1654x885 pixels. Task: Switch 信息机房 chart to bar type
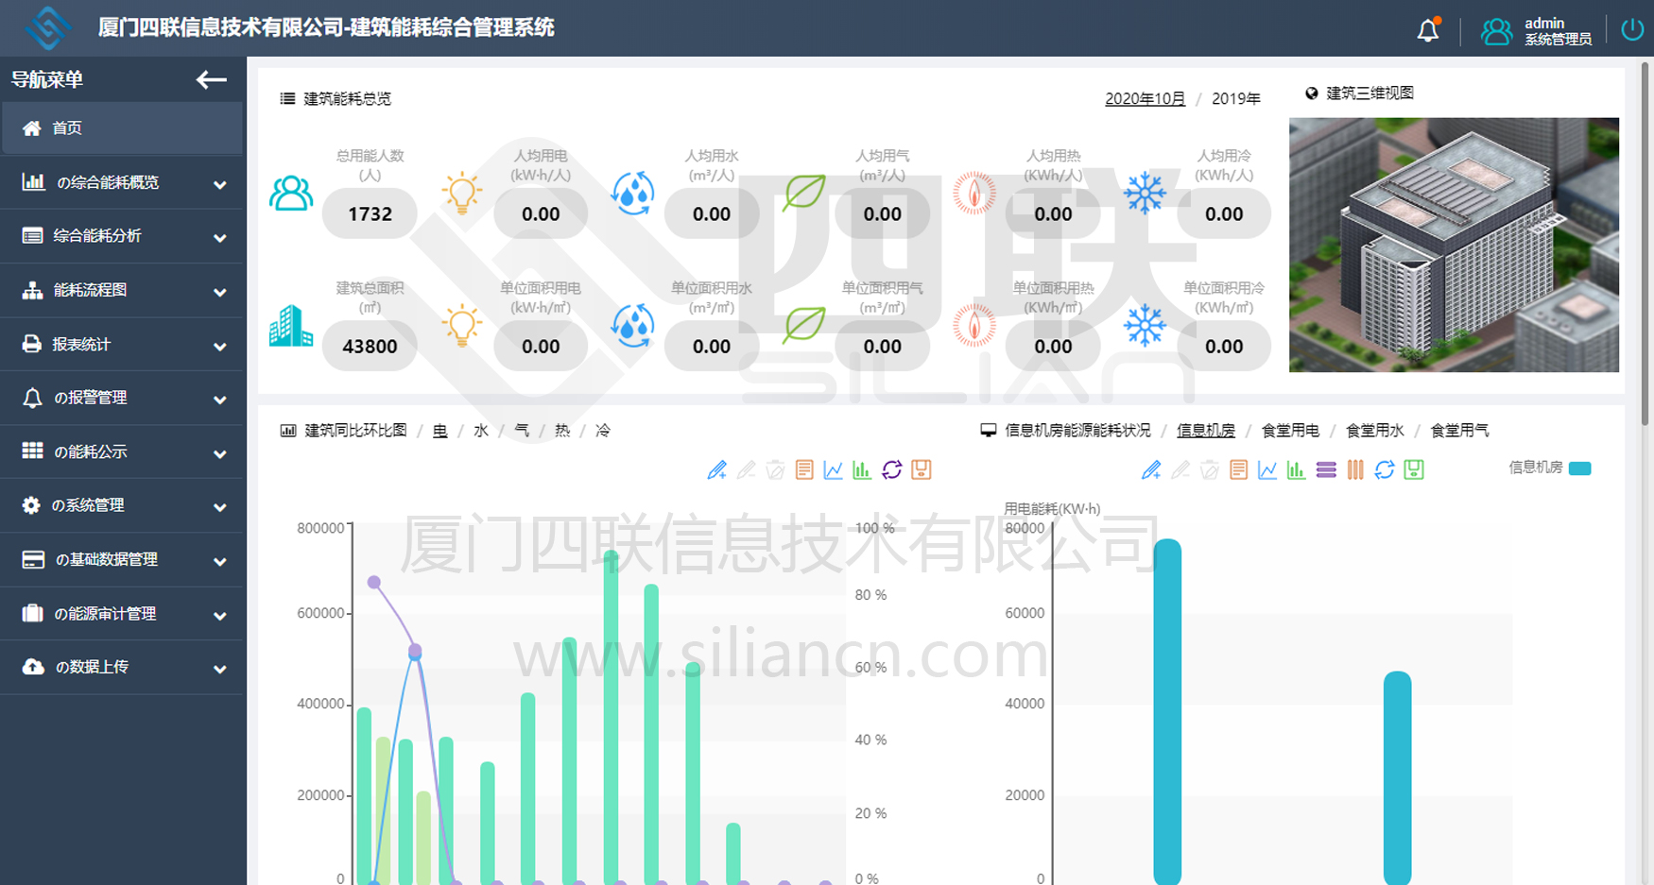click(x=1296, y=469)
